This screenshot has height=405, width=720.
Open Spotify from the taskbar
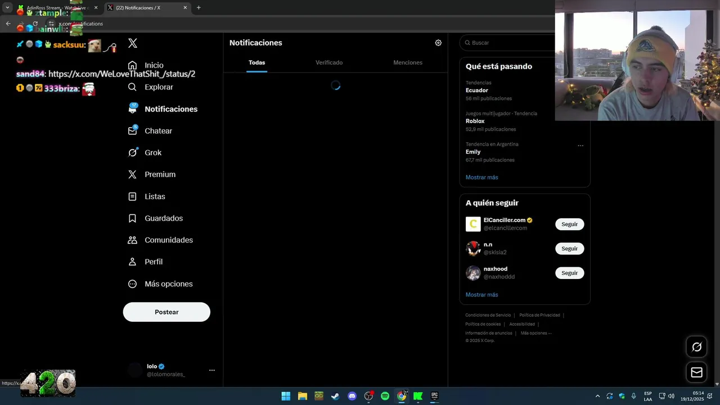click(x=385, y=396)
